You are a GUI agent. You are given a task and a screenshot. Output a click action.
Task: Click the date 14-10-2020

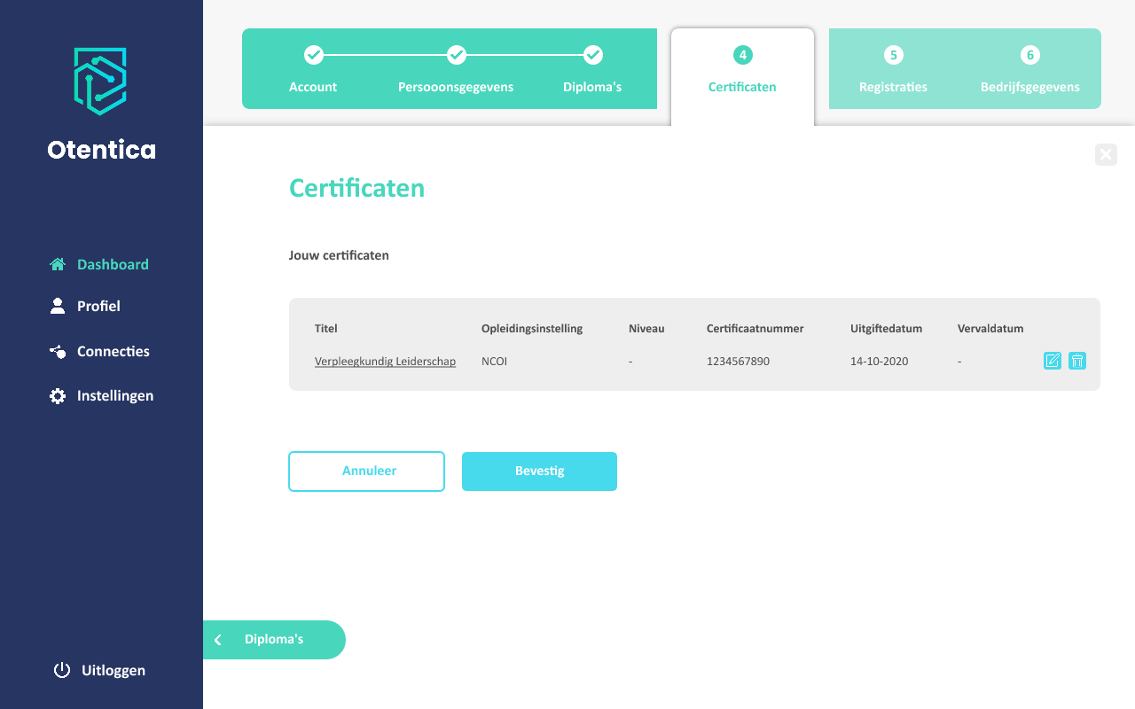[x=879, y=362]
